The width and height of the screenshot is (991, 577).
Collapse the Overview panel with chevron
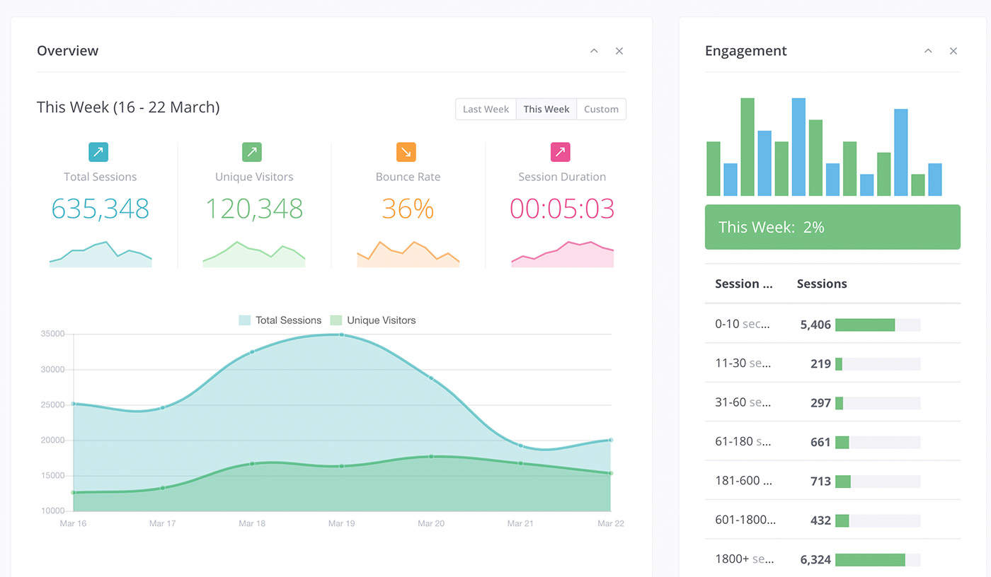point(594,51)
